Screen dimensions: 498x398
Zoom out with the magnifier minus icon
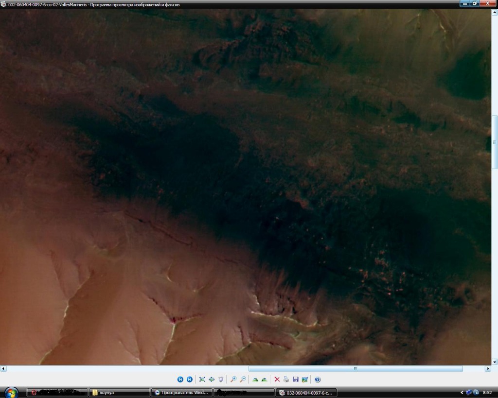(243, 380)
